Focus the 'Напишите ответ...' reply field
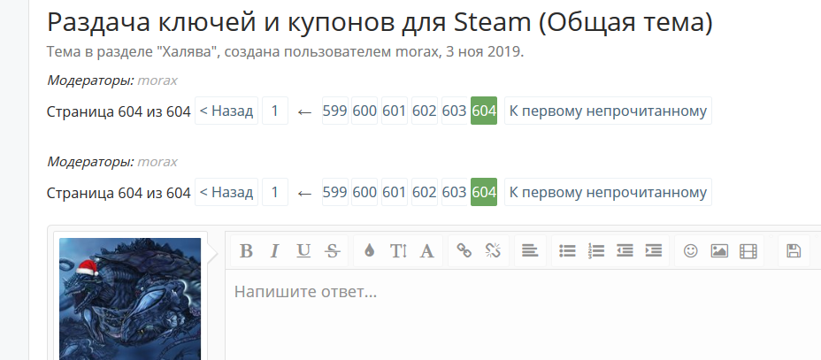Viewport: 821px width, 360px height. coord(523,315)
